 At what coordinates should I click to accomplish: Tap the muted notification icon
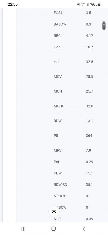point(79,4)
